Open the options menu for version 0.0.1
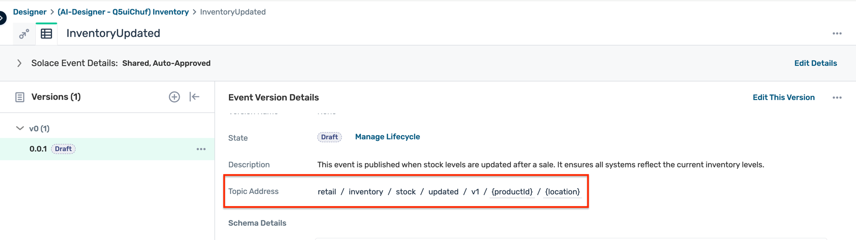Screen dimensions: 856x240 pyautogui.click(x=201, y=149)
